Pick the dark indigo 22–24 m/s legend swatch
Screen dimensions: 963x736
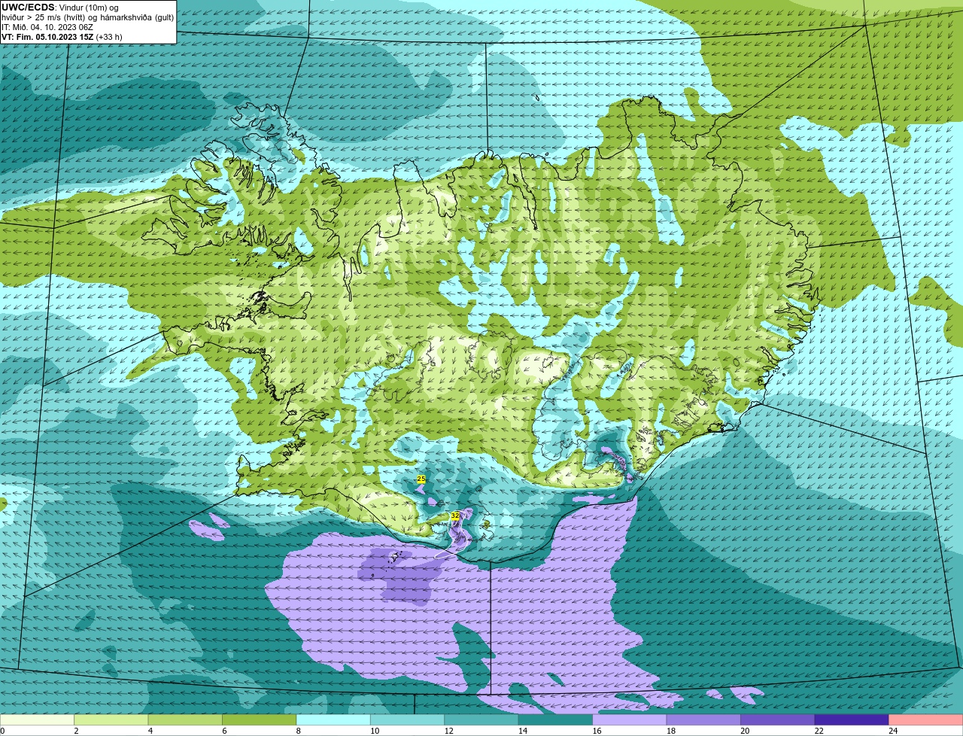(x=852, y=719)
